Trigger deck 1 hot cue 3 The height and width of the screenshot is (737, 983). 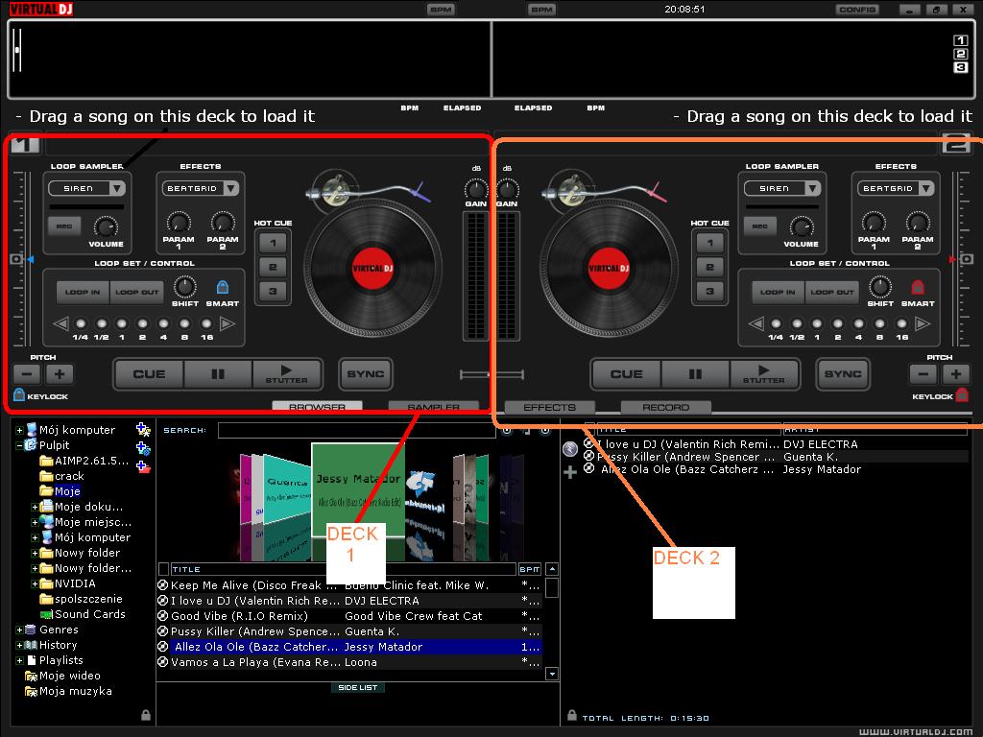273,291
